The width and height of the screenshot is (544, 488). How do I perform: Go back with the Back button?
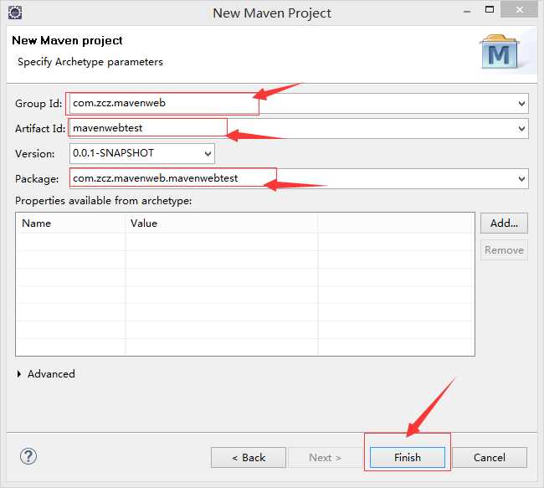pos(249,457)
